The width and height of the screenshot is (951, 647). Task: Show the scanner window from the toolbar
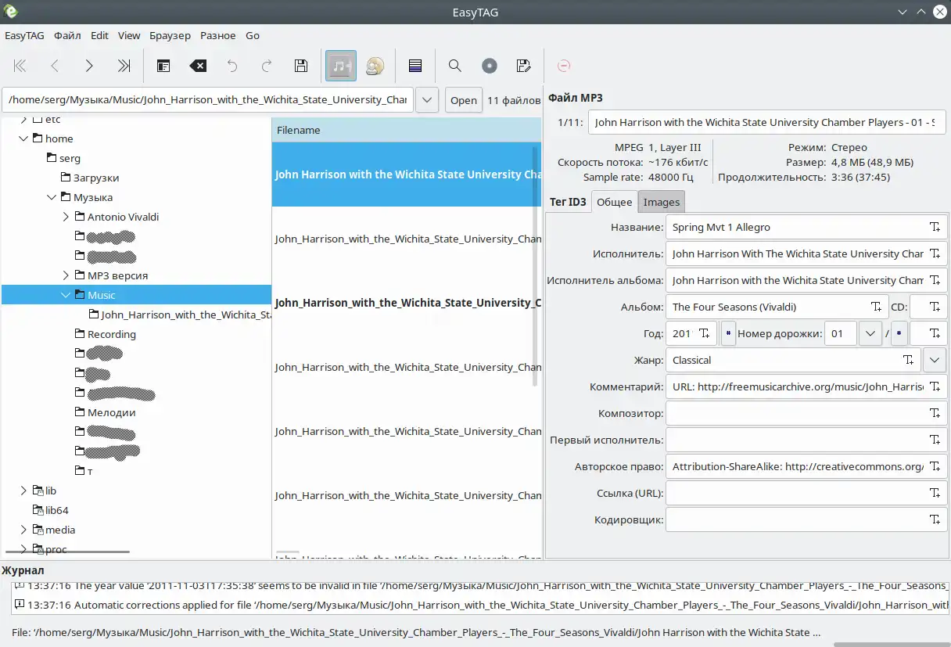point(163,66)
